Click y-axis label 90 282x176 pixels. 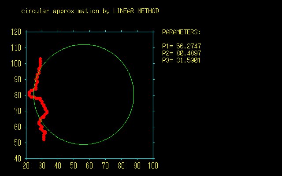point(18,79)
